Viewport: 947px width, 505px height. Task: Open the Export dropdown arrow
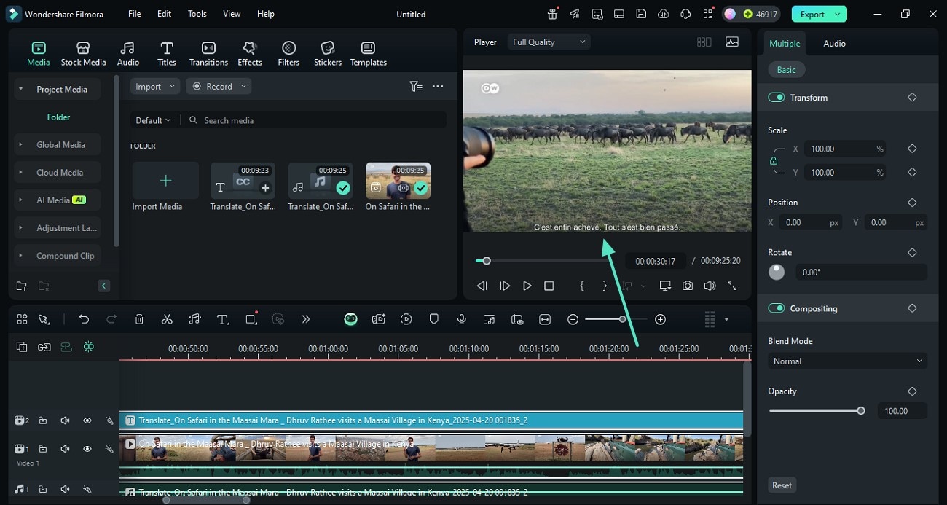pos(838,14)
